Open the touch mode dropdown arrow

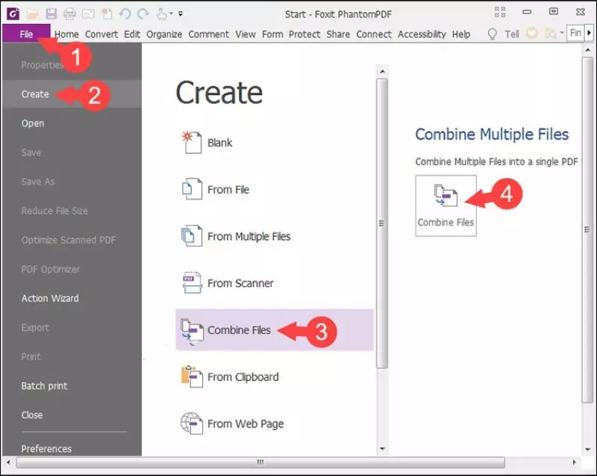tap(172, 13)
